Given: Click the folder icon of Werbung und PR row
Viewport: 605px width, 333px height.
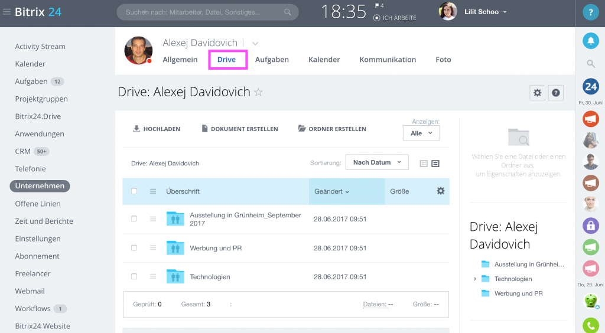Looking at the screenshot, I should tap(175, 248).
